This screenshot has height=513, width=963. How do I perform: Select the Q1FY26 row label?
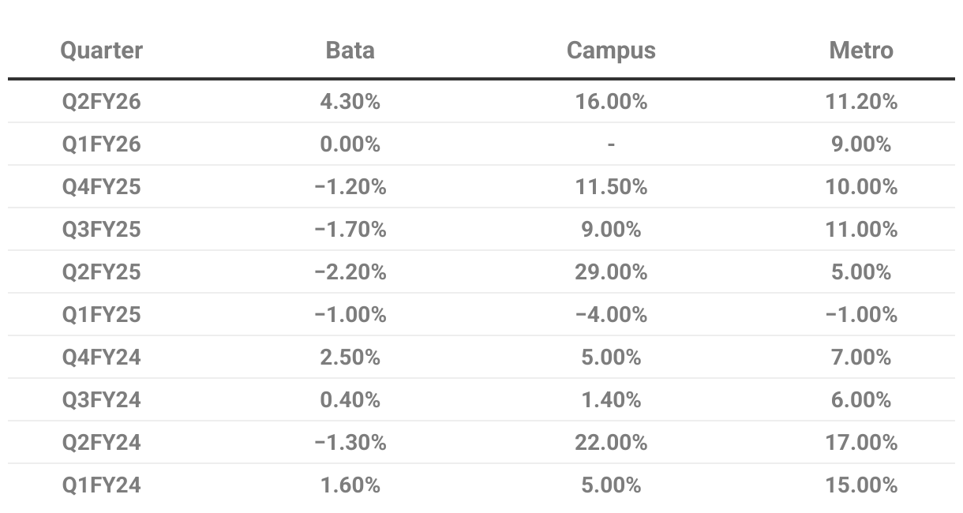(x=102, y=144)
